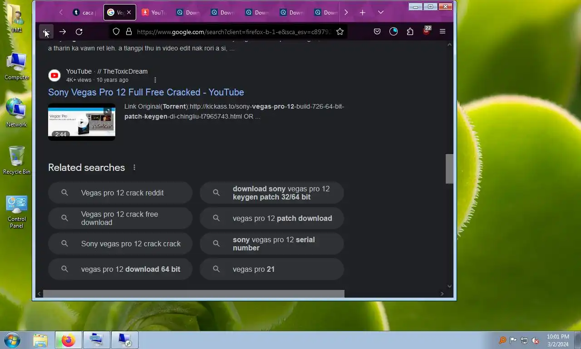
Task: Search "vegas pro 12 patch download" suggestion
Action: pyautogui.click(x=272, y=218)
